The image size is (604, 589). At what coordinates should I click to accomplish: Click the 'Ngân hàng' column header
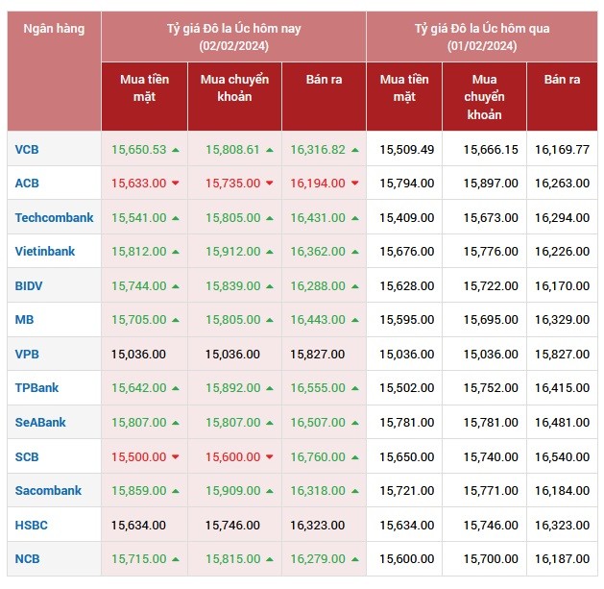tap(54, 29)
